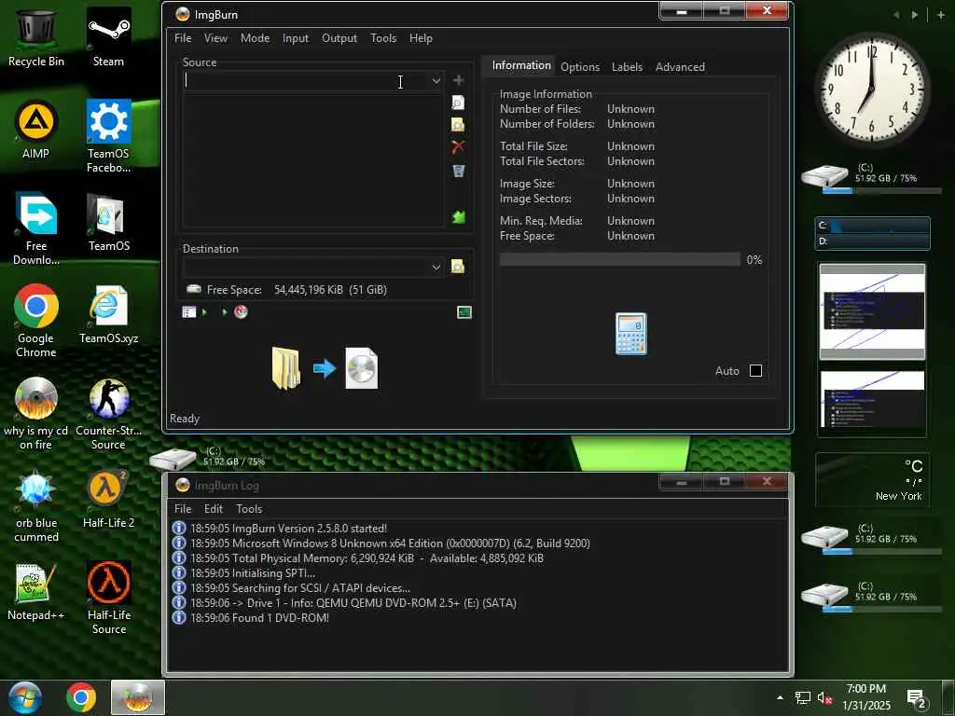Click the network tray icon
The height and width of the screenshot is (716, 955).
click(x=803, y=697)
